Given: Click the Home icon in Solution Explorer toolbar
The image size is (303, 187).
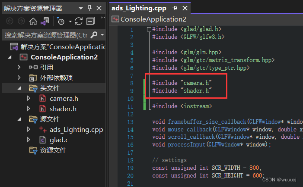Looking at the screenshot, I should pos(33,21).
